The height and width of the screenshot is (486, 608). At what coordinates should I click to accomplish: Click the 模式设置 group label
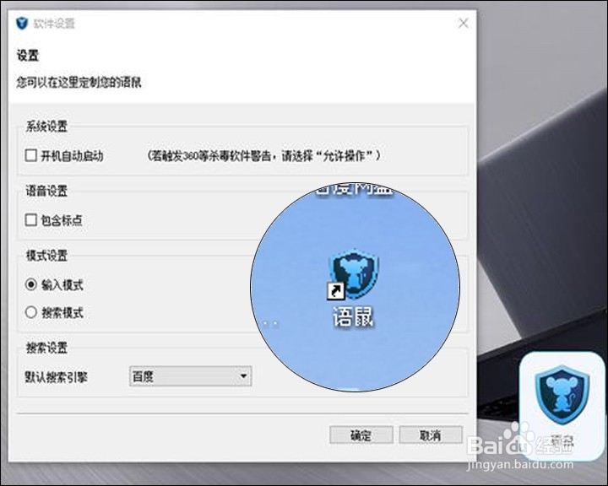46,256
